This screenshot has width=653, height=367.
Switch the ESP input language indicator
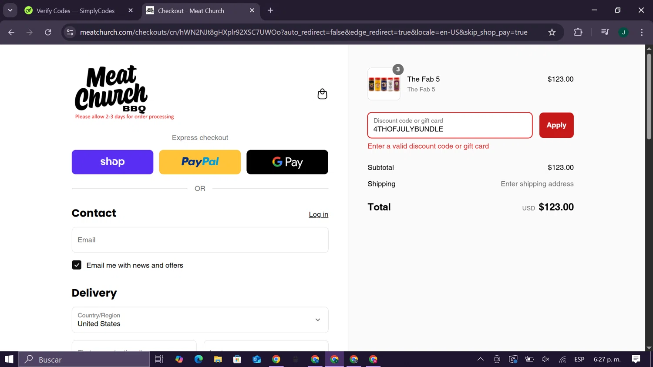click(x=579, y=359)
